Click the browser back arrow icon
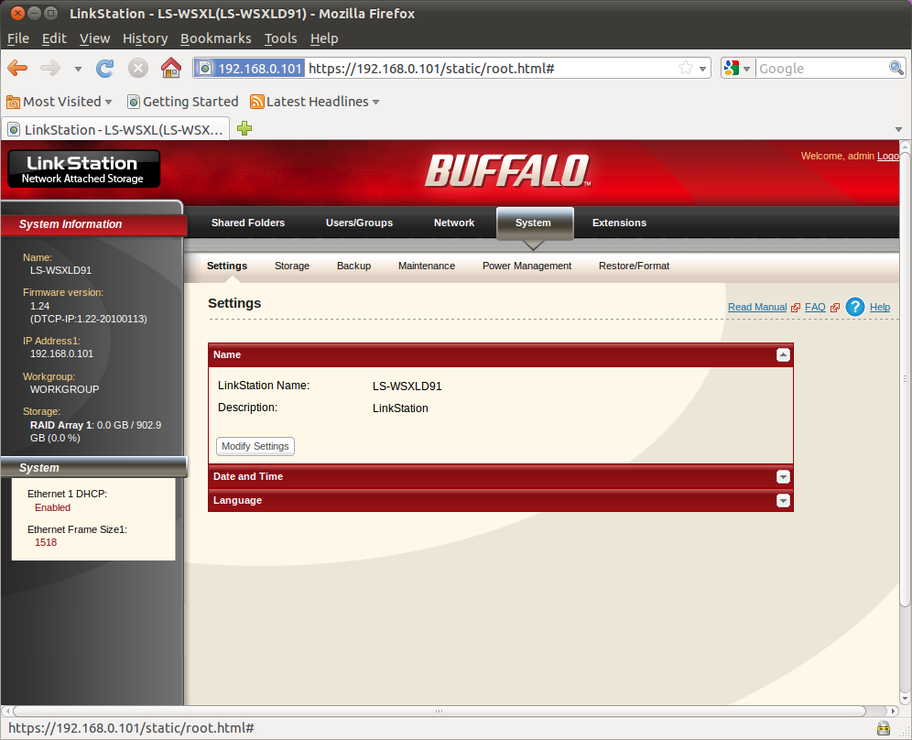 click(x=17, y=68)
